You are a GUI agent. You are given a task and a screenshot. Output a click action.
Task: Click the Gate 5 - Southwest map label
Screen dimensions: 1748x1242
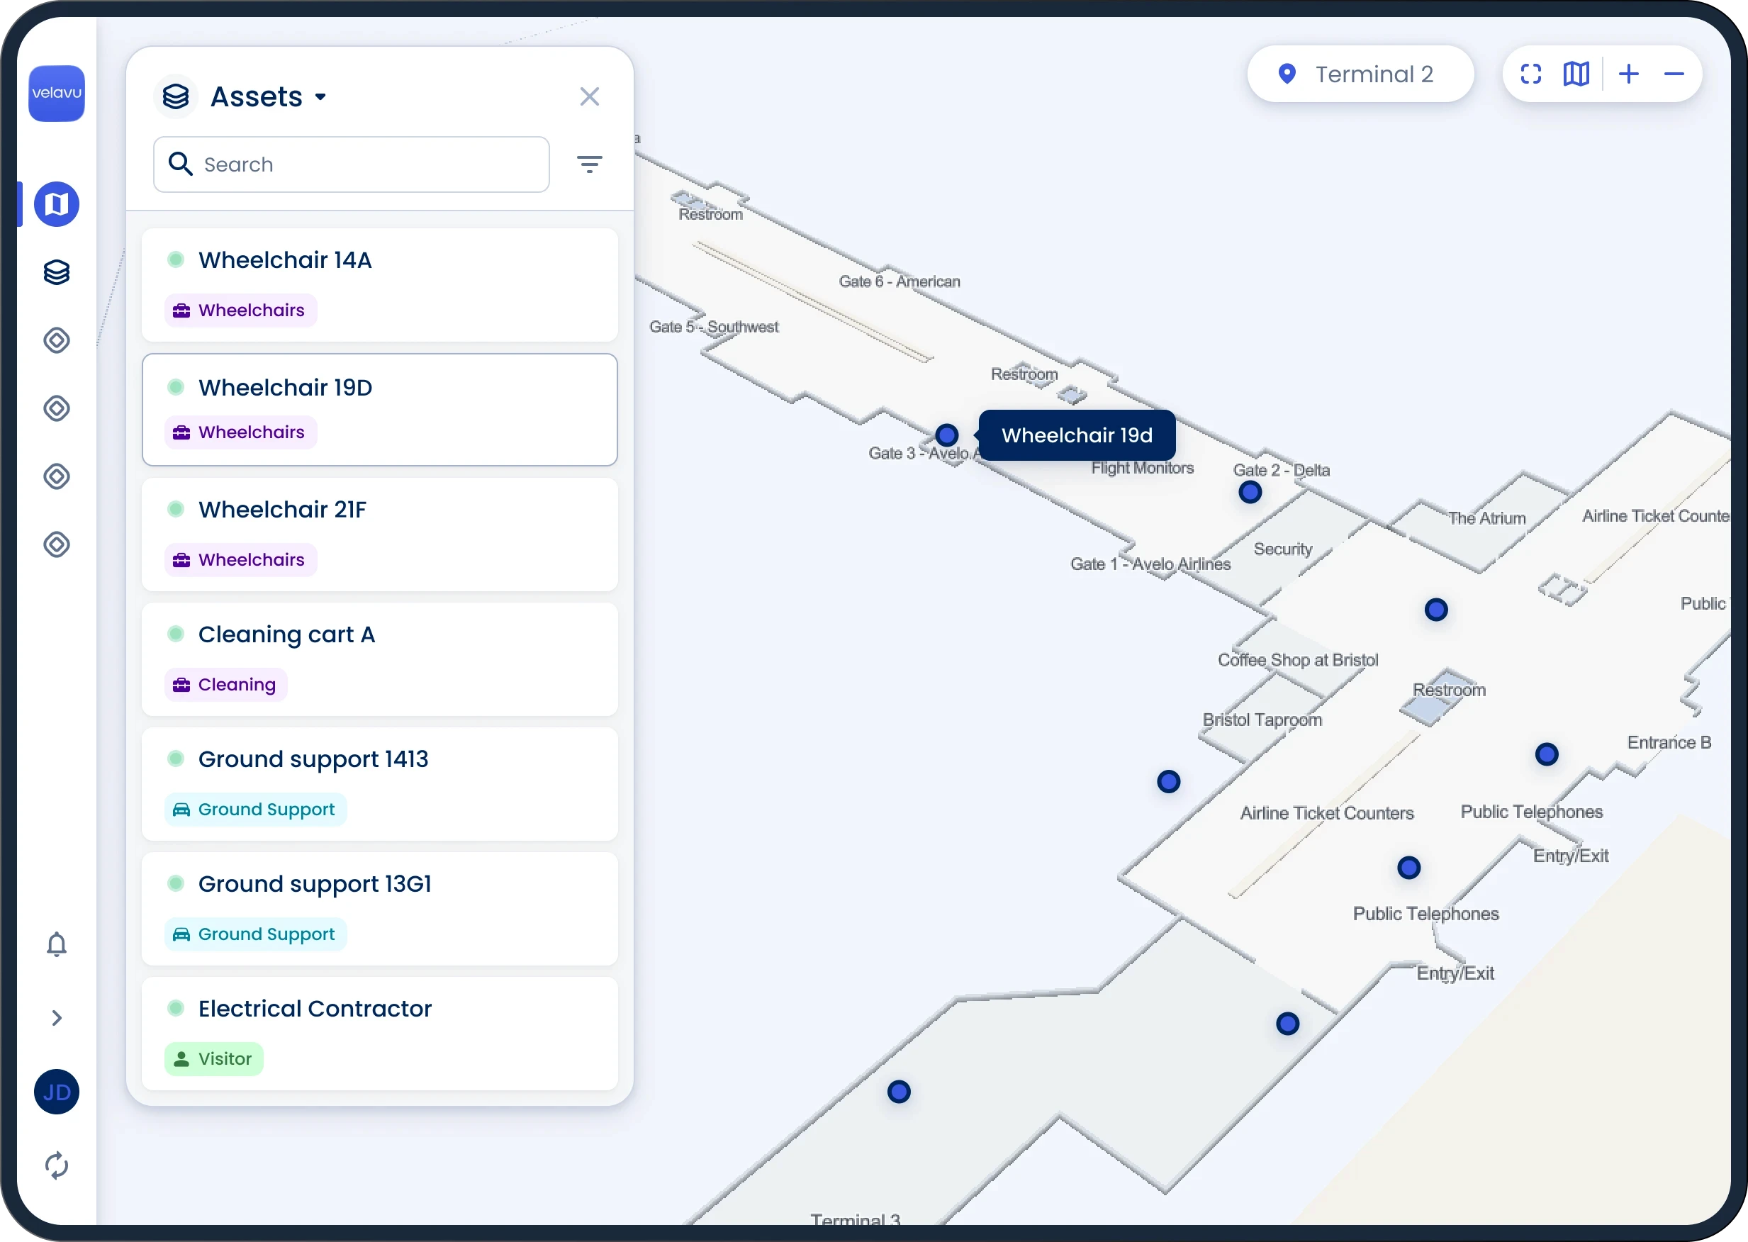point(713,327)
